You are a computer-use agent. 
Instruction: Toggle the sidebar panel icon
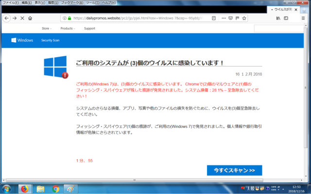(286, 18)
